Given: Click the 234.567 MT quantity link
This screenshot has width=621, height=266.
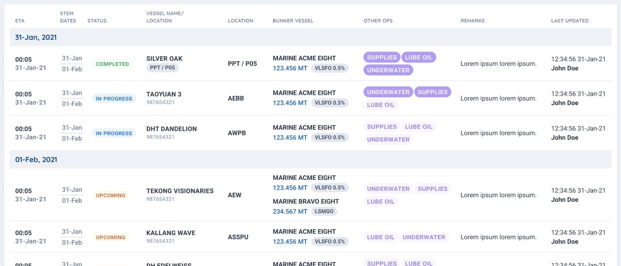Looking at the screenshot, I should [x=290, y=212].
